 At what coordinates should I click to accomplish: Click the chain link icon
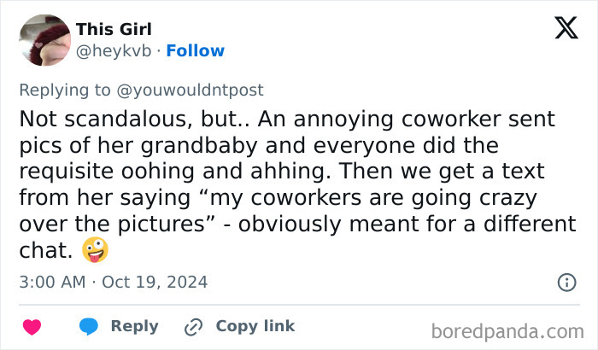(194, 327)
